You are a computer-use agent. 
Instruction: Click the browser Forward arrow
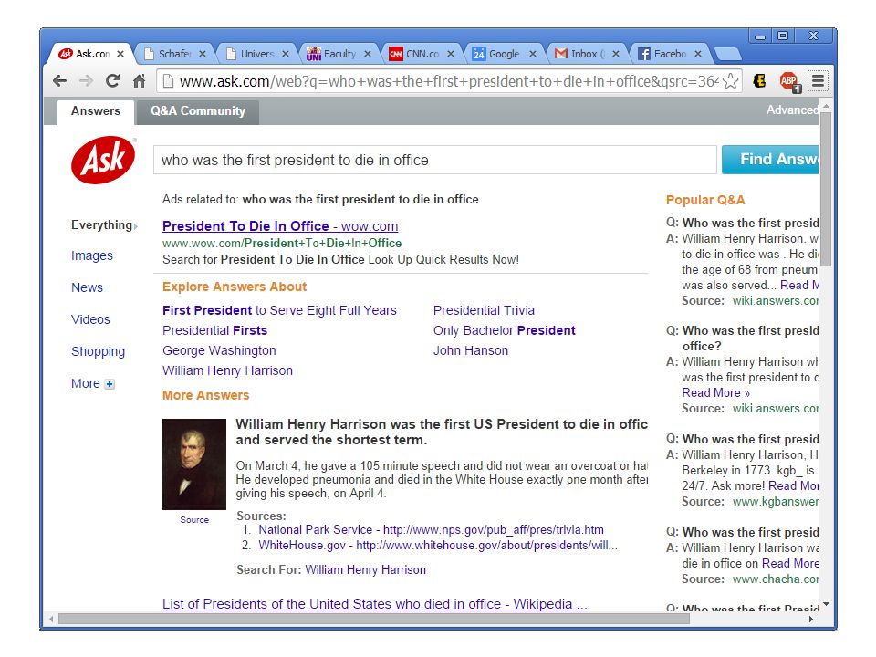pyautogui.click(x=86, y=81)
